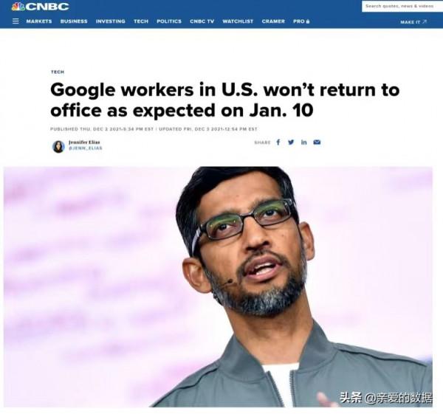Share article on Facebook
Viewport: 443px width, 414px height.
click(x=278, y=142)
